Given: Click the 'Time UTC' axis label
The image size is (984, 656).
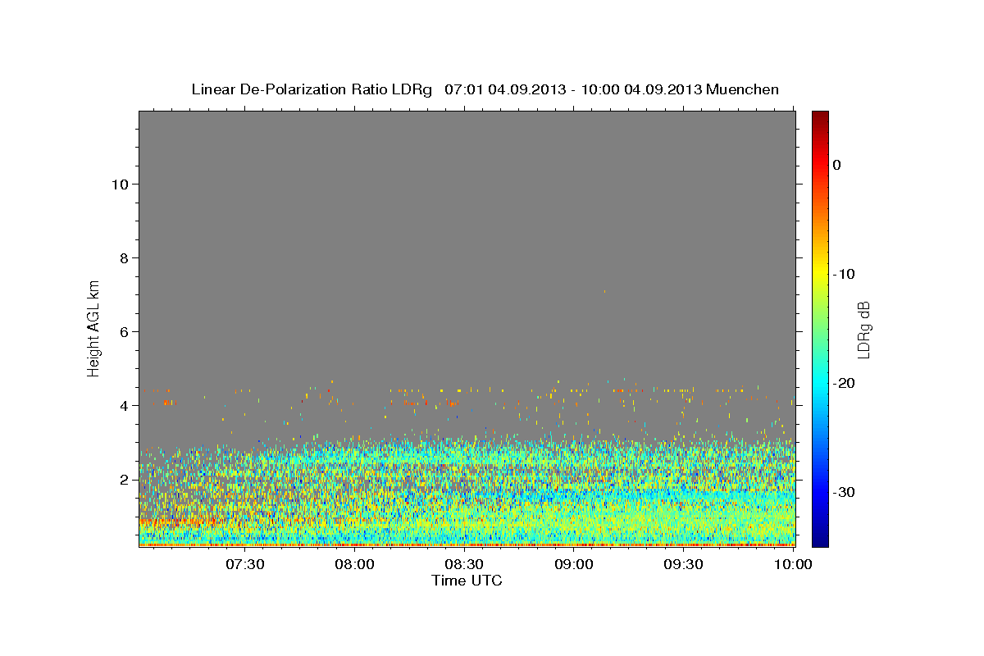Looking at the screenshot, I should [x=467, y=581].
